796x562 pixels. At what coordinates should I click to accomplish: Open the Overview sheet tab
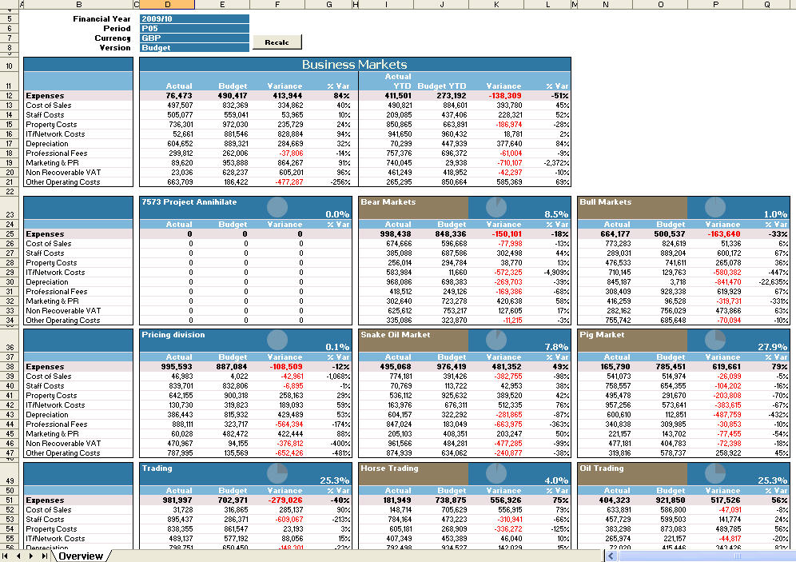click(x=81, y=556)
